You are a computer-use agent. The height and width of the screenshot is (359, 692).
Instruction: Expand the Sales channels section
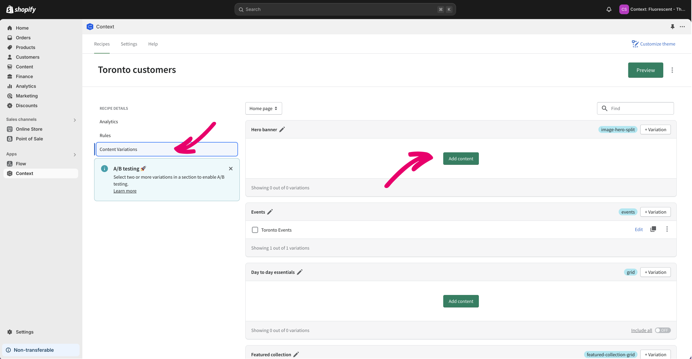coord(75,120)
